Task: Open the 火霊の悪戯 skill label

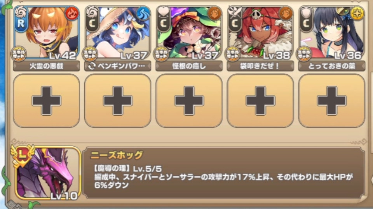Action: pyautogui.click(x=46, y=66)
